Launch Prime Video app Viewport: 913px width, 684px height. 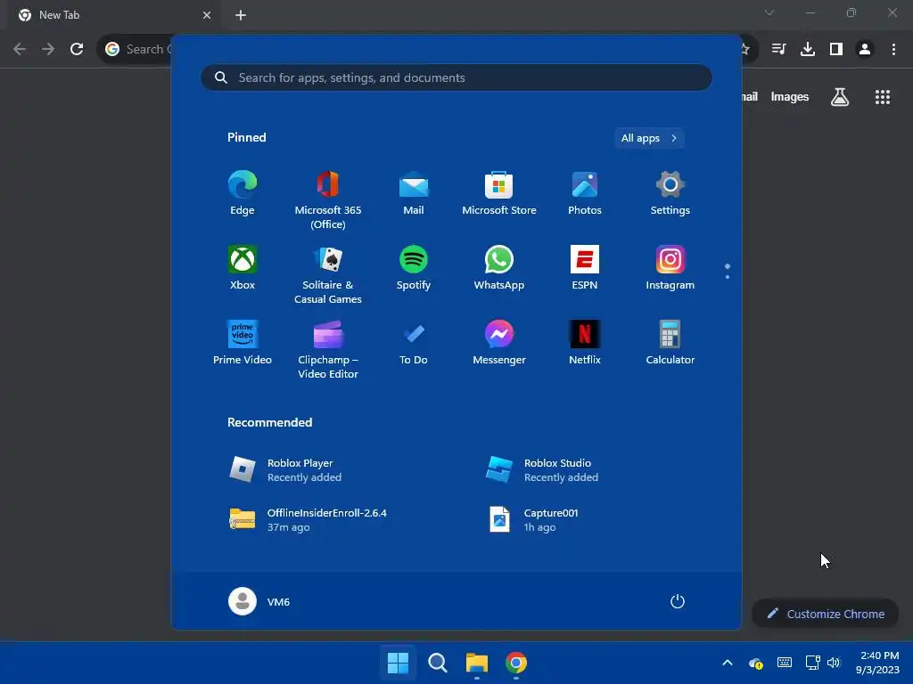tap(243, 344)
